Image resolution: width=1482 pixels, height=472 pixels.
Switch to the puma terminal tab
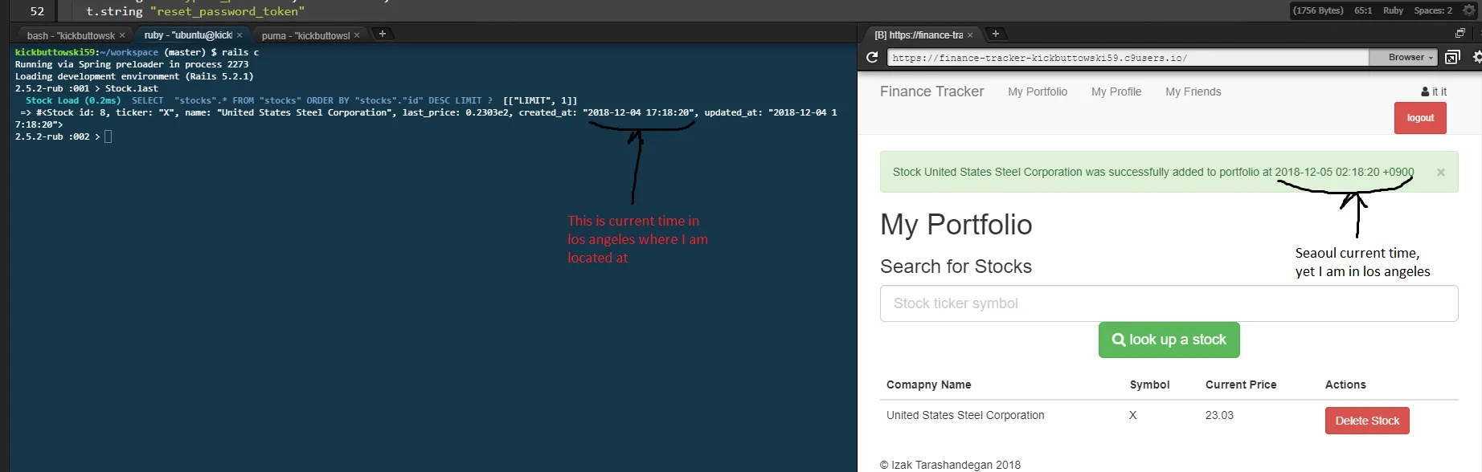(x=305, y=35)
